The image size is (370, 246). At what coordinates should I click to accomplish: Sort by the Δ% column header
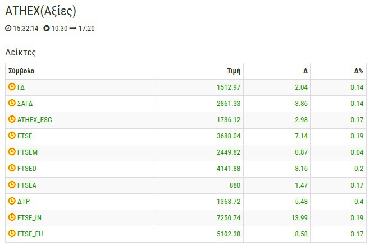tap(358, 71)
